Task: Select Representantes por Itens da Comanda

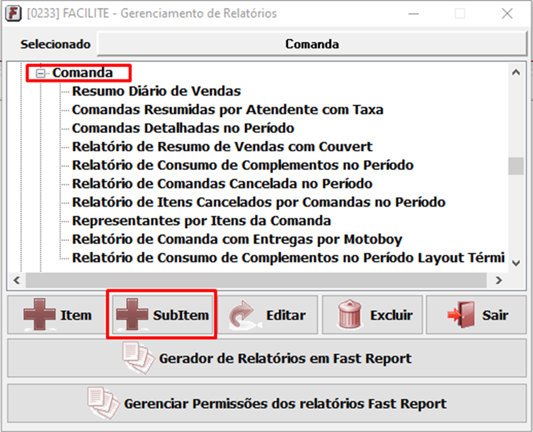Action: point(201,221)
